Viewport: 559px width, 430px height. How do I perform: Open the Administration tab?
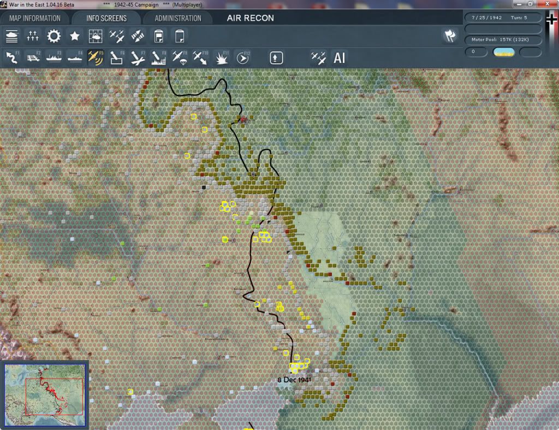pos(178,18)
